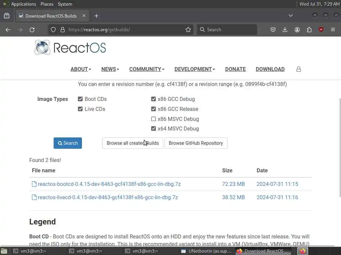Go back to the previous page
Image resolution: width=341 pixels, height=255 pixels.
(8, 30)
